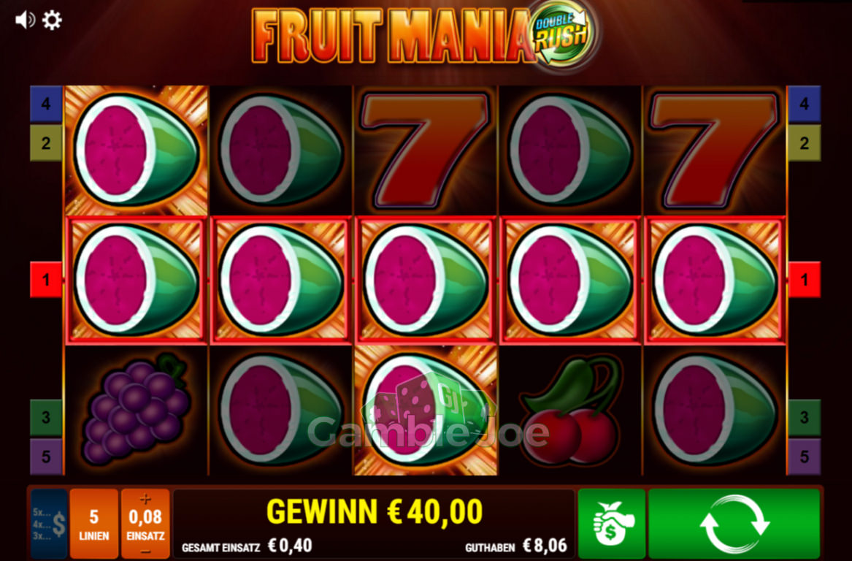
Task: Click the cherries symbol on the reels
Action: click(570, 411)
